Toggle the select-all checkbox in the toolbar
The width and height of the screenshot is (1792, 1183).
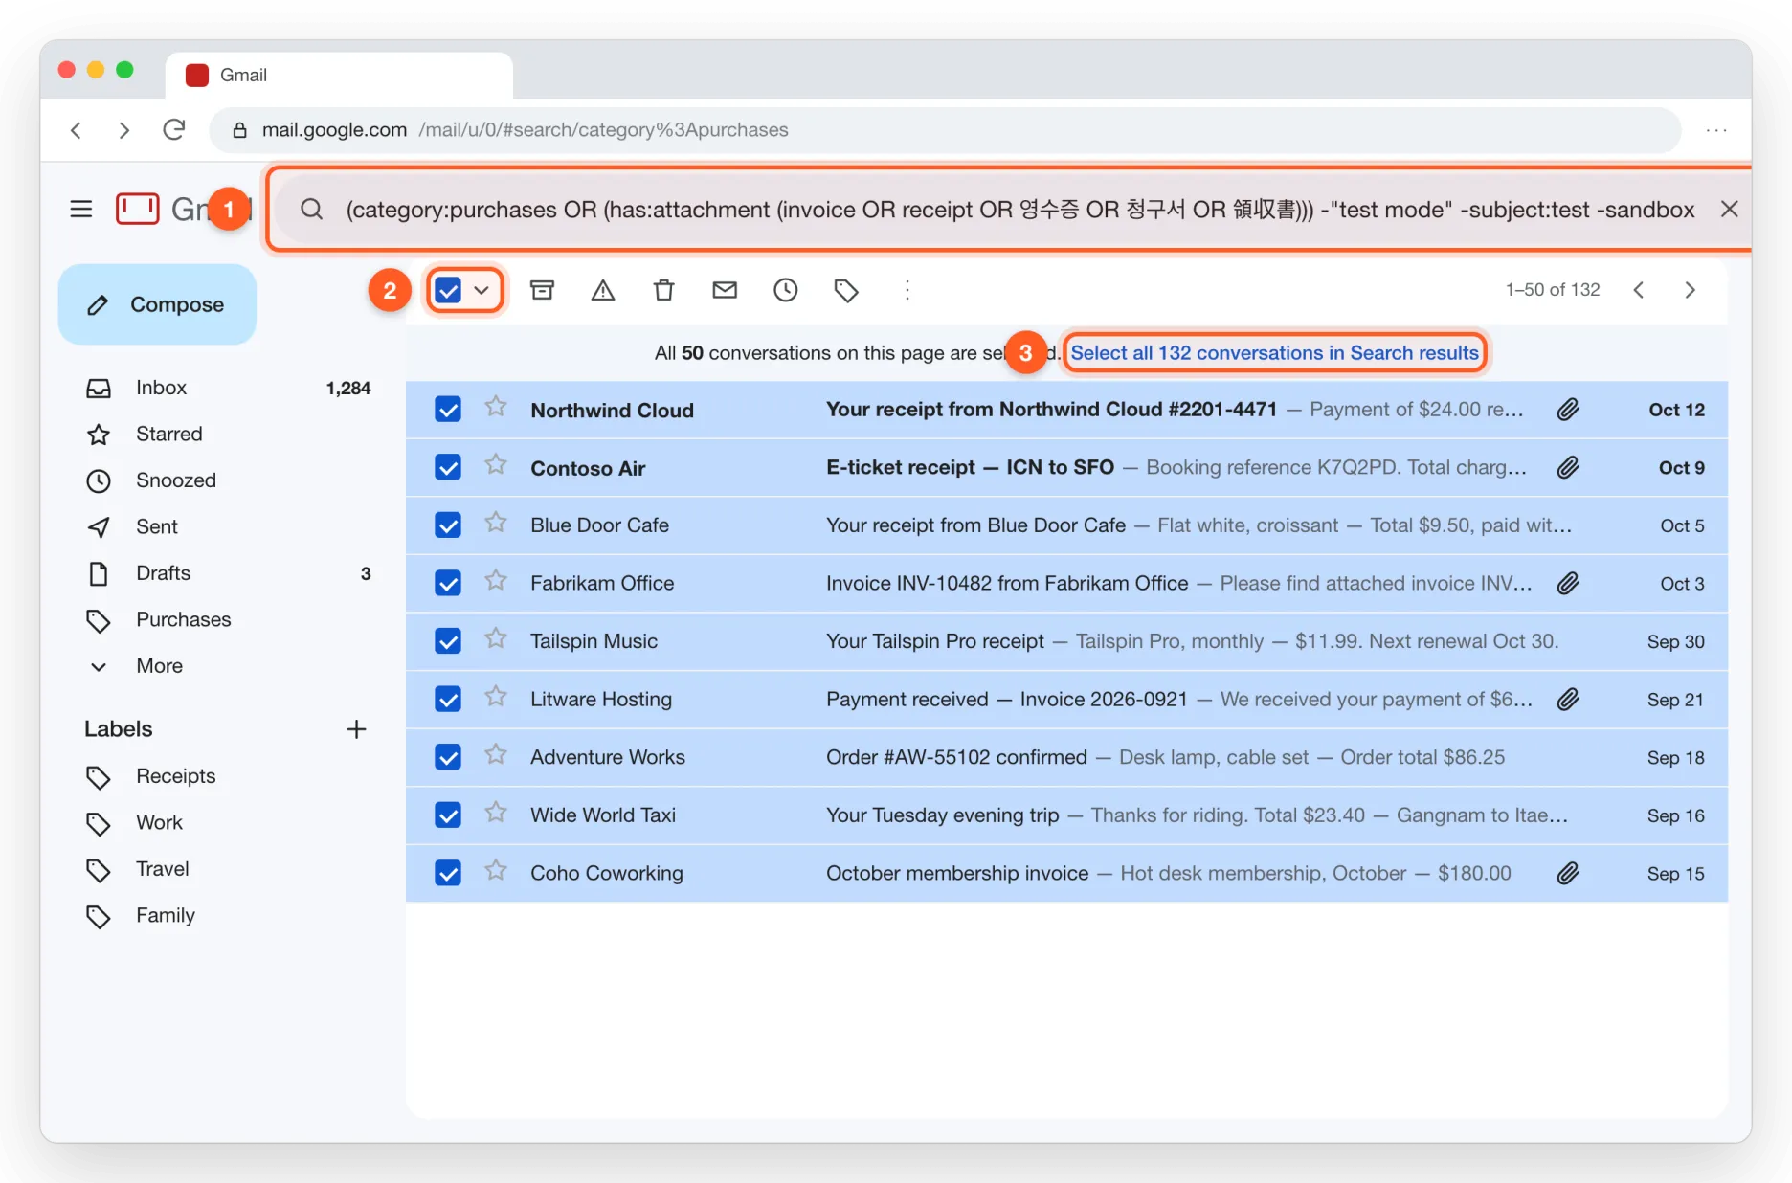448,290
